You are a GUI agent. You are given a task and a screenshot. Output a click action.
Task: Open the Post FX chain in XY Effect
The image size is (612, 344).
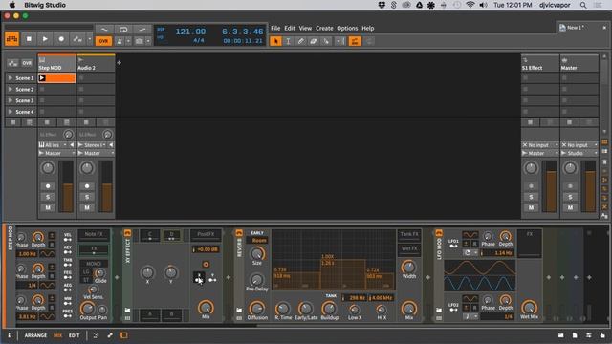(x=206, y=234)
